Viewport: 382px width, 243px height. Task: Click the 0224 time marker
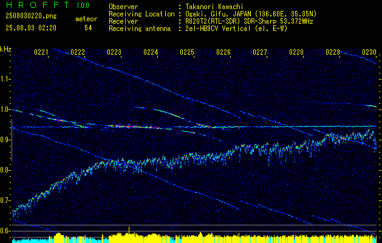pyautogui.click(x=151, y=52)
